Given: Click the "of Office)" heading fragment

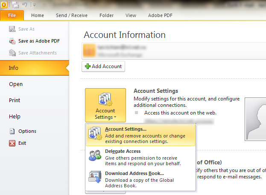Looking at the screenshot, I should pos(209,162).
